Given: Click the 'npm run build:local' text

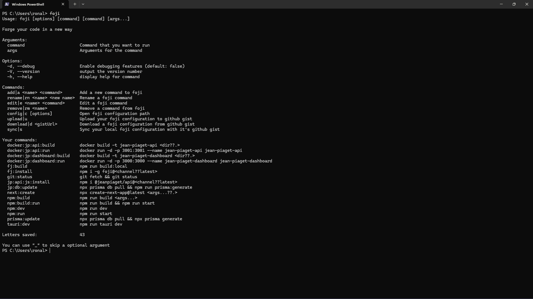Looking at the screenshot, I should click(103, 166).
